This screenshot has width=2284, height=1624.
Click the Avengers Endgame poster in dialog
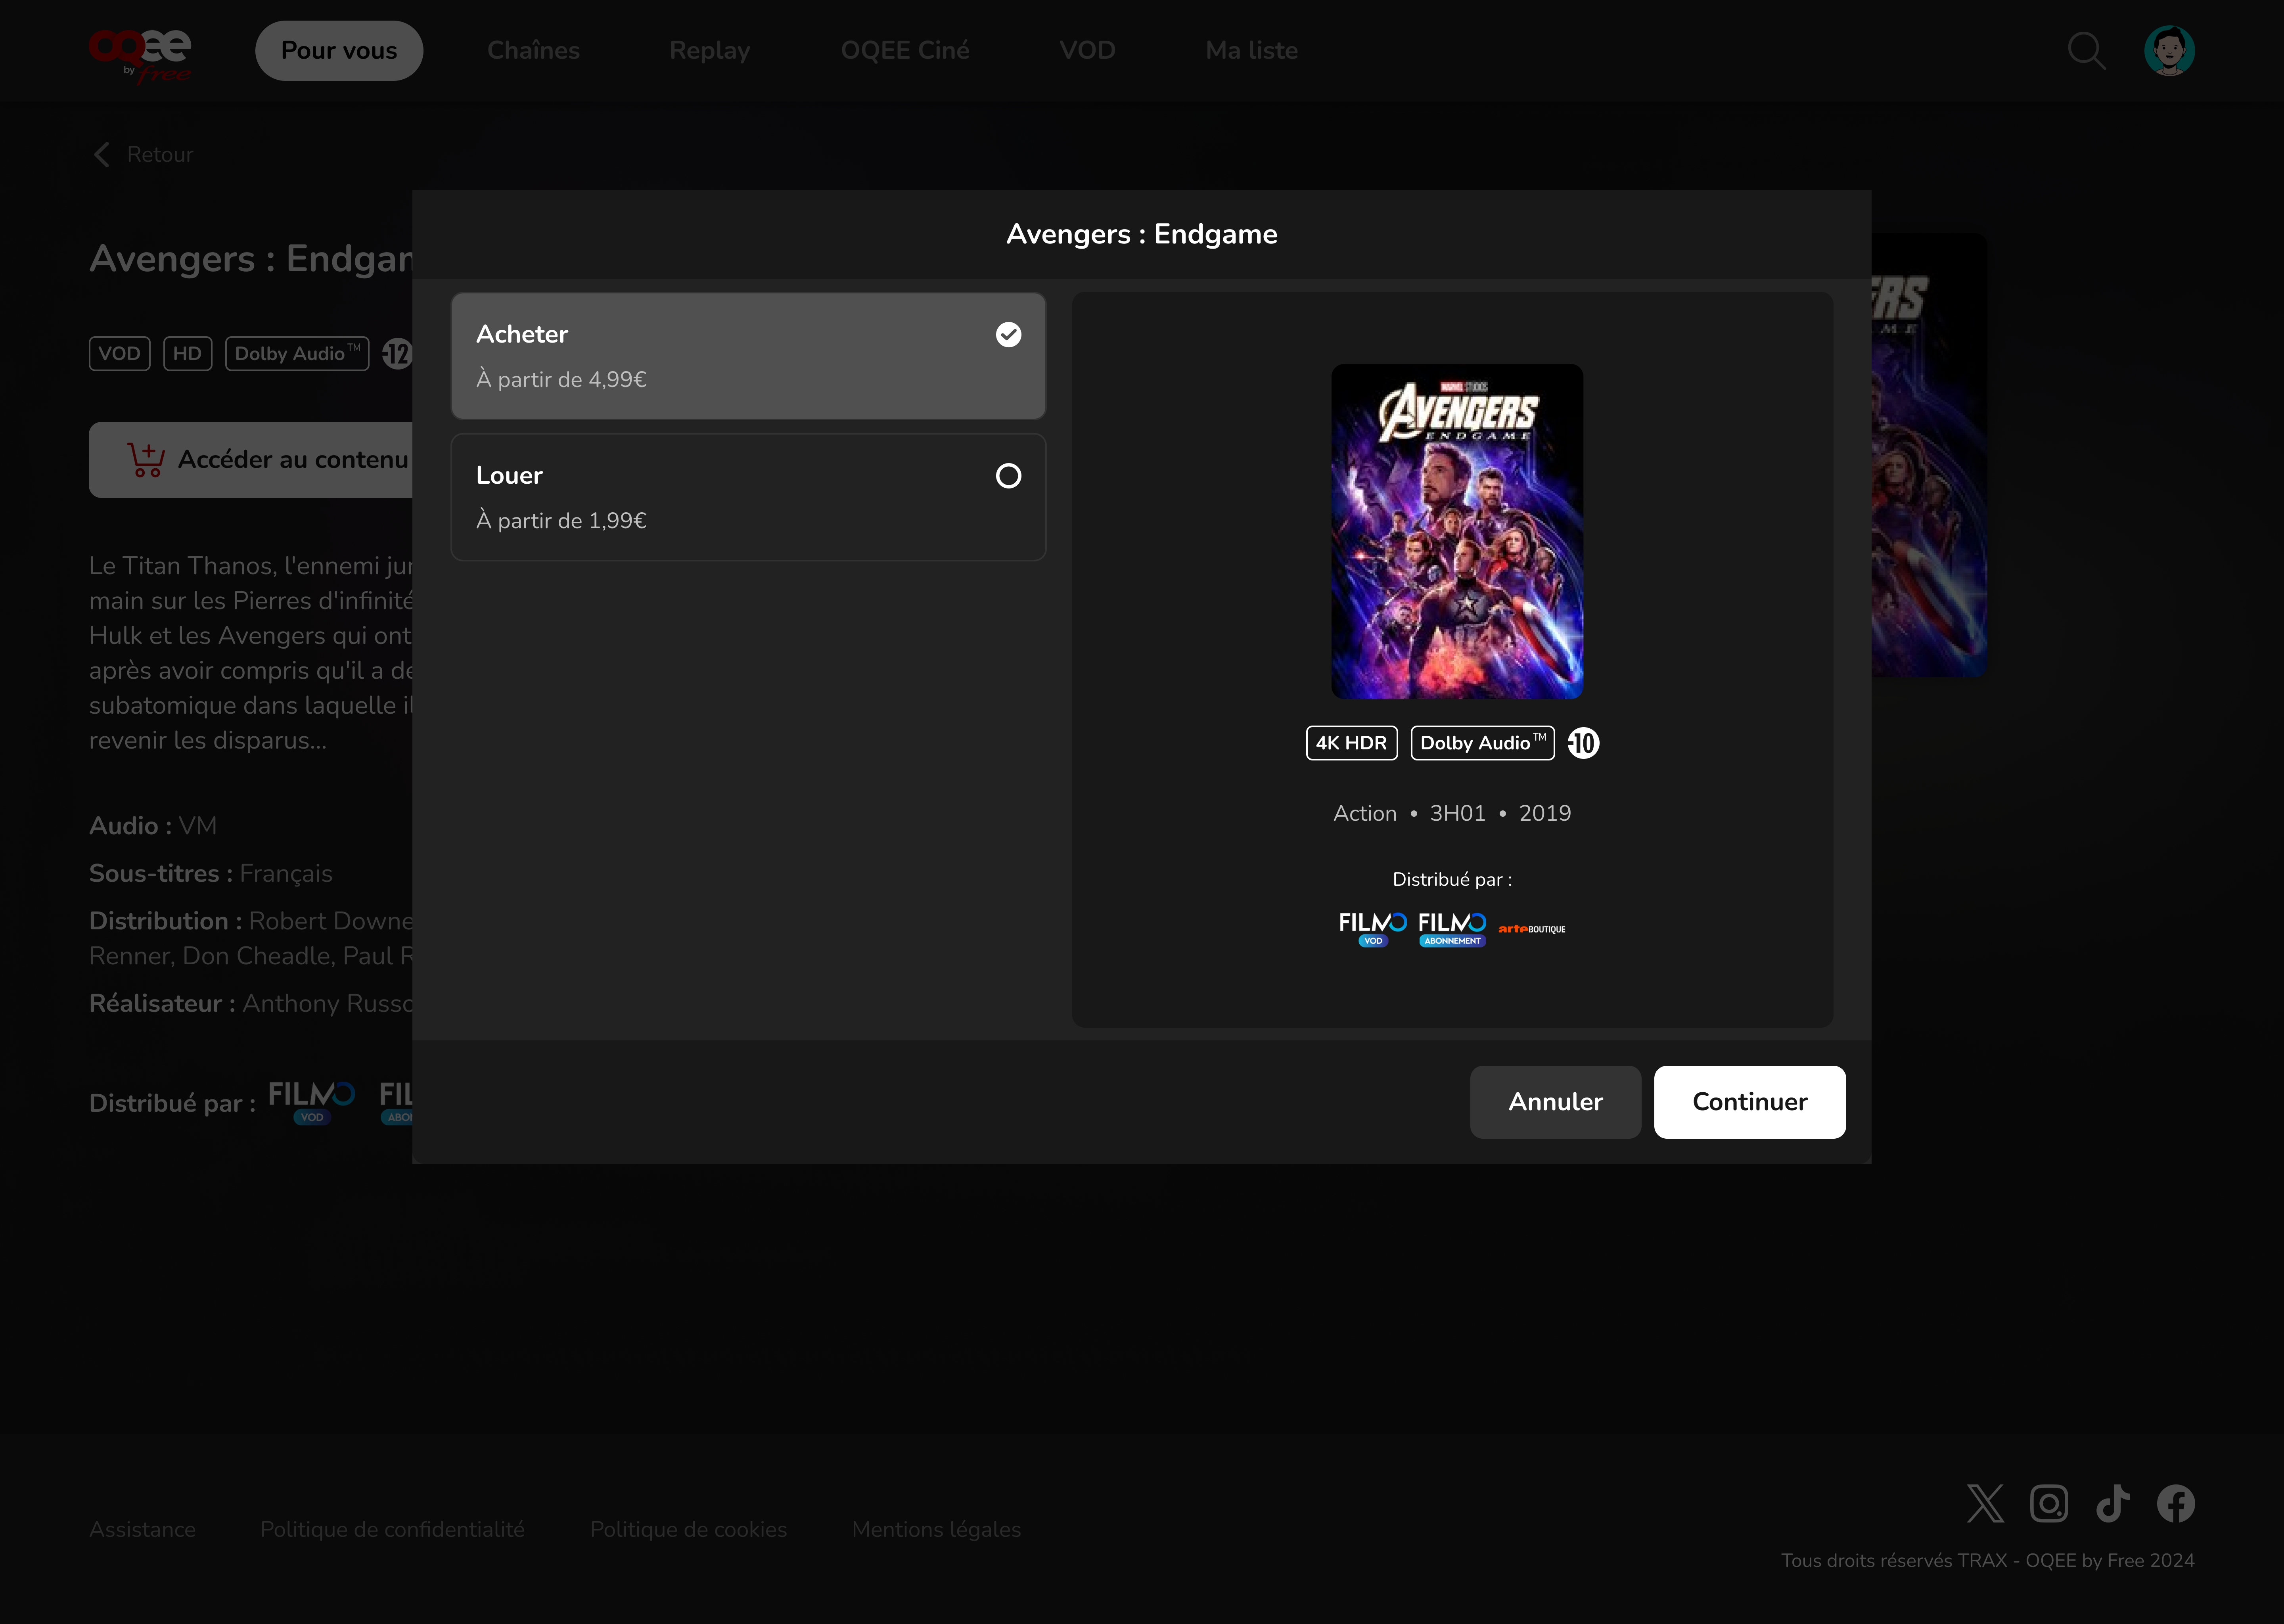click(x=1457, y=531)
